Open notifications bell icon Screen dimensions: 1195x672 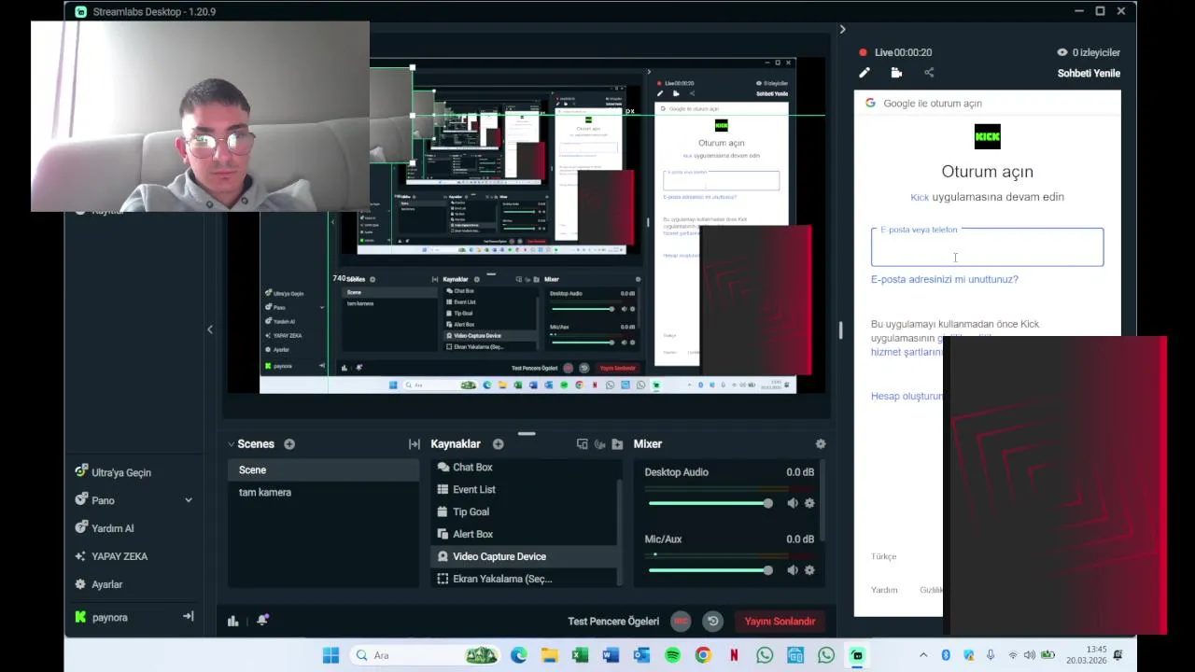pyautogui.click(x=262, y=620)
